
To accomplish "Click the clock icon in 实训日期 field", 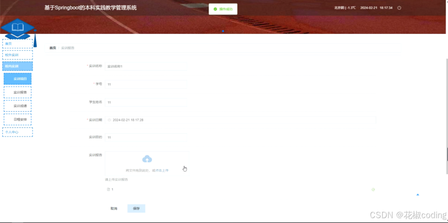I will click(x=109, y=120).
